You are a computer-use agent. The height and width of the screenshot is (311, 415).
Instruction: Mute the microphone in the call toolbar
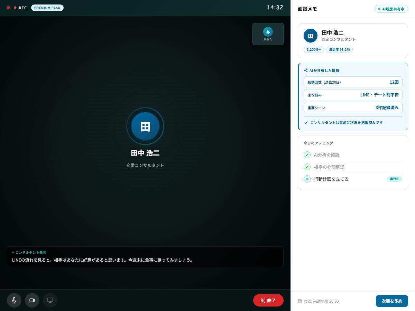point(14,300)
